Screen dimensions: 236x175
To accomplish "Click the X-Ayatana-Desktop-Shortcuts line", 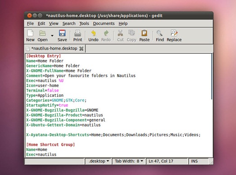I will (113, 135).
